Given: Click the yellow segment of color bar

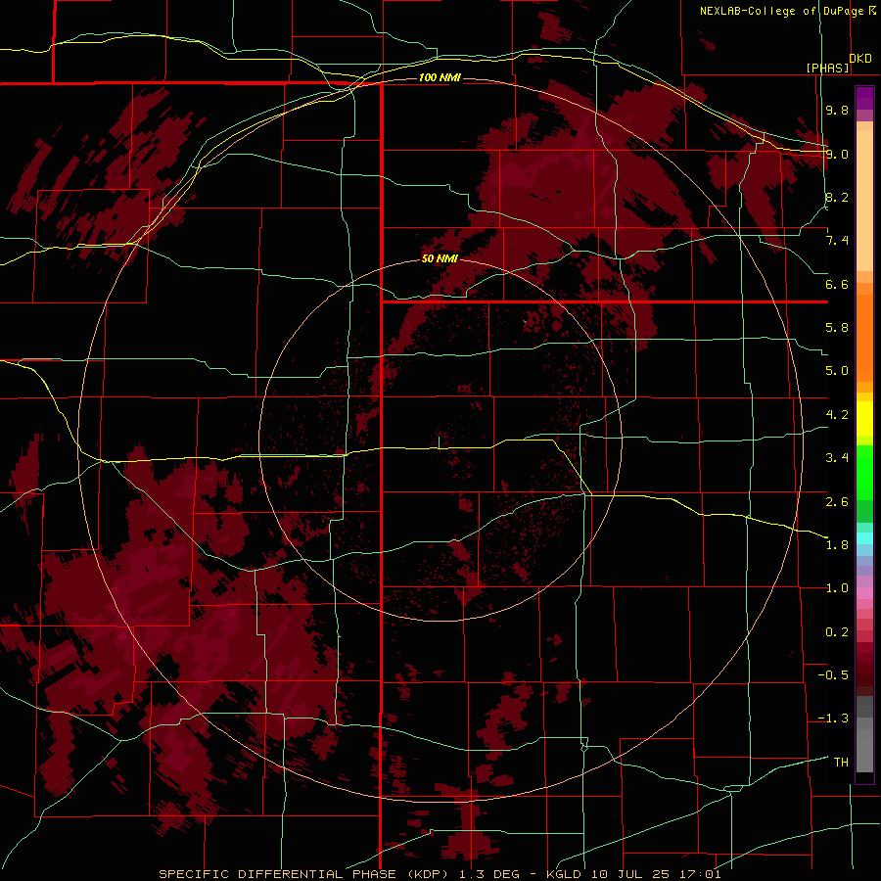Looking at the screenshot, I should coord(864,419).
